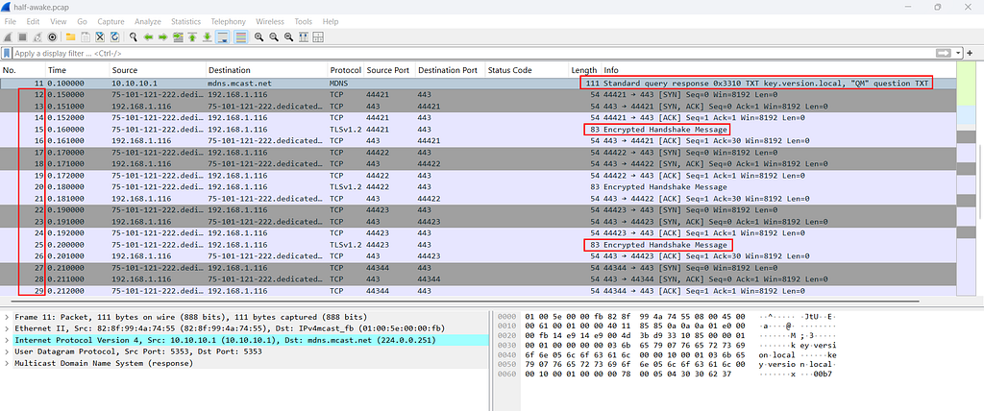Screen dimensions: 984x411
Task: Start capturing packets with shark fin icon
Action: pos(8,37)
